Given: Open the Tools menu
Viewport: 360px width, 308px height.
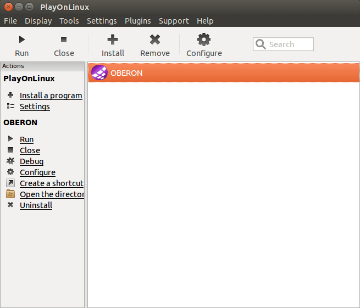Looking at the screenshot, I should click(x=69, y=21).
